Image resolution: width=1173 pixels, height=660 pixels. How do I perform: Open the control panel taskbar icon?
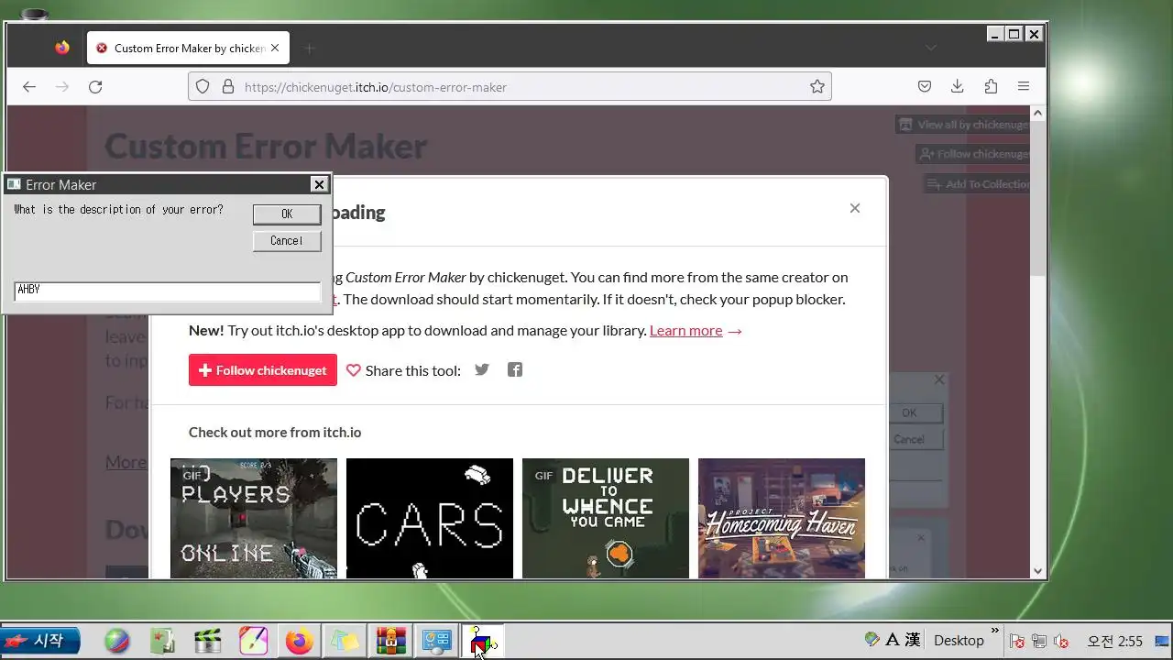(436, 641)
